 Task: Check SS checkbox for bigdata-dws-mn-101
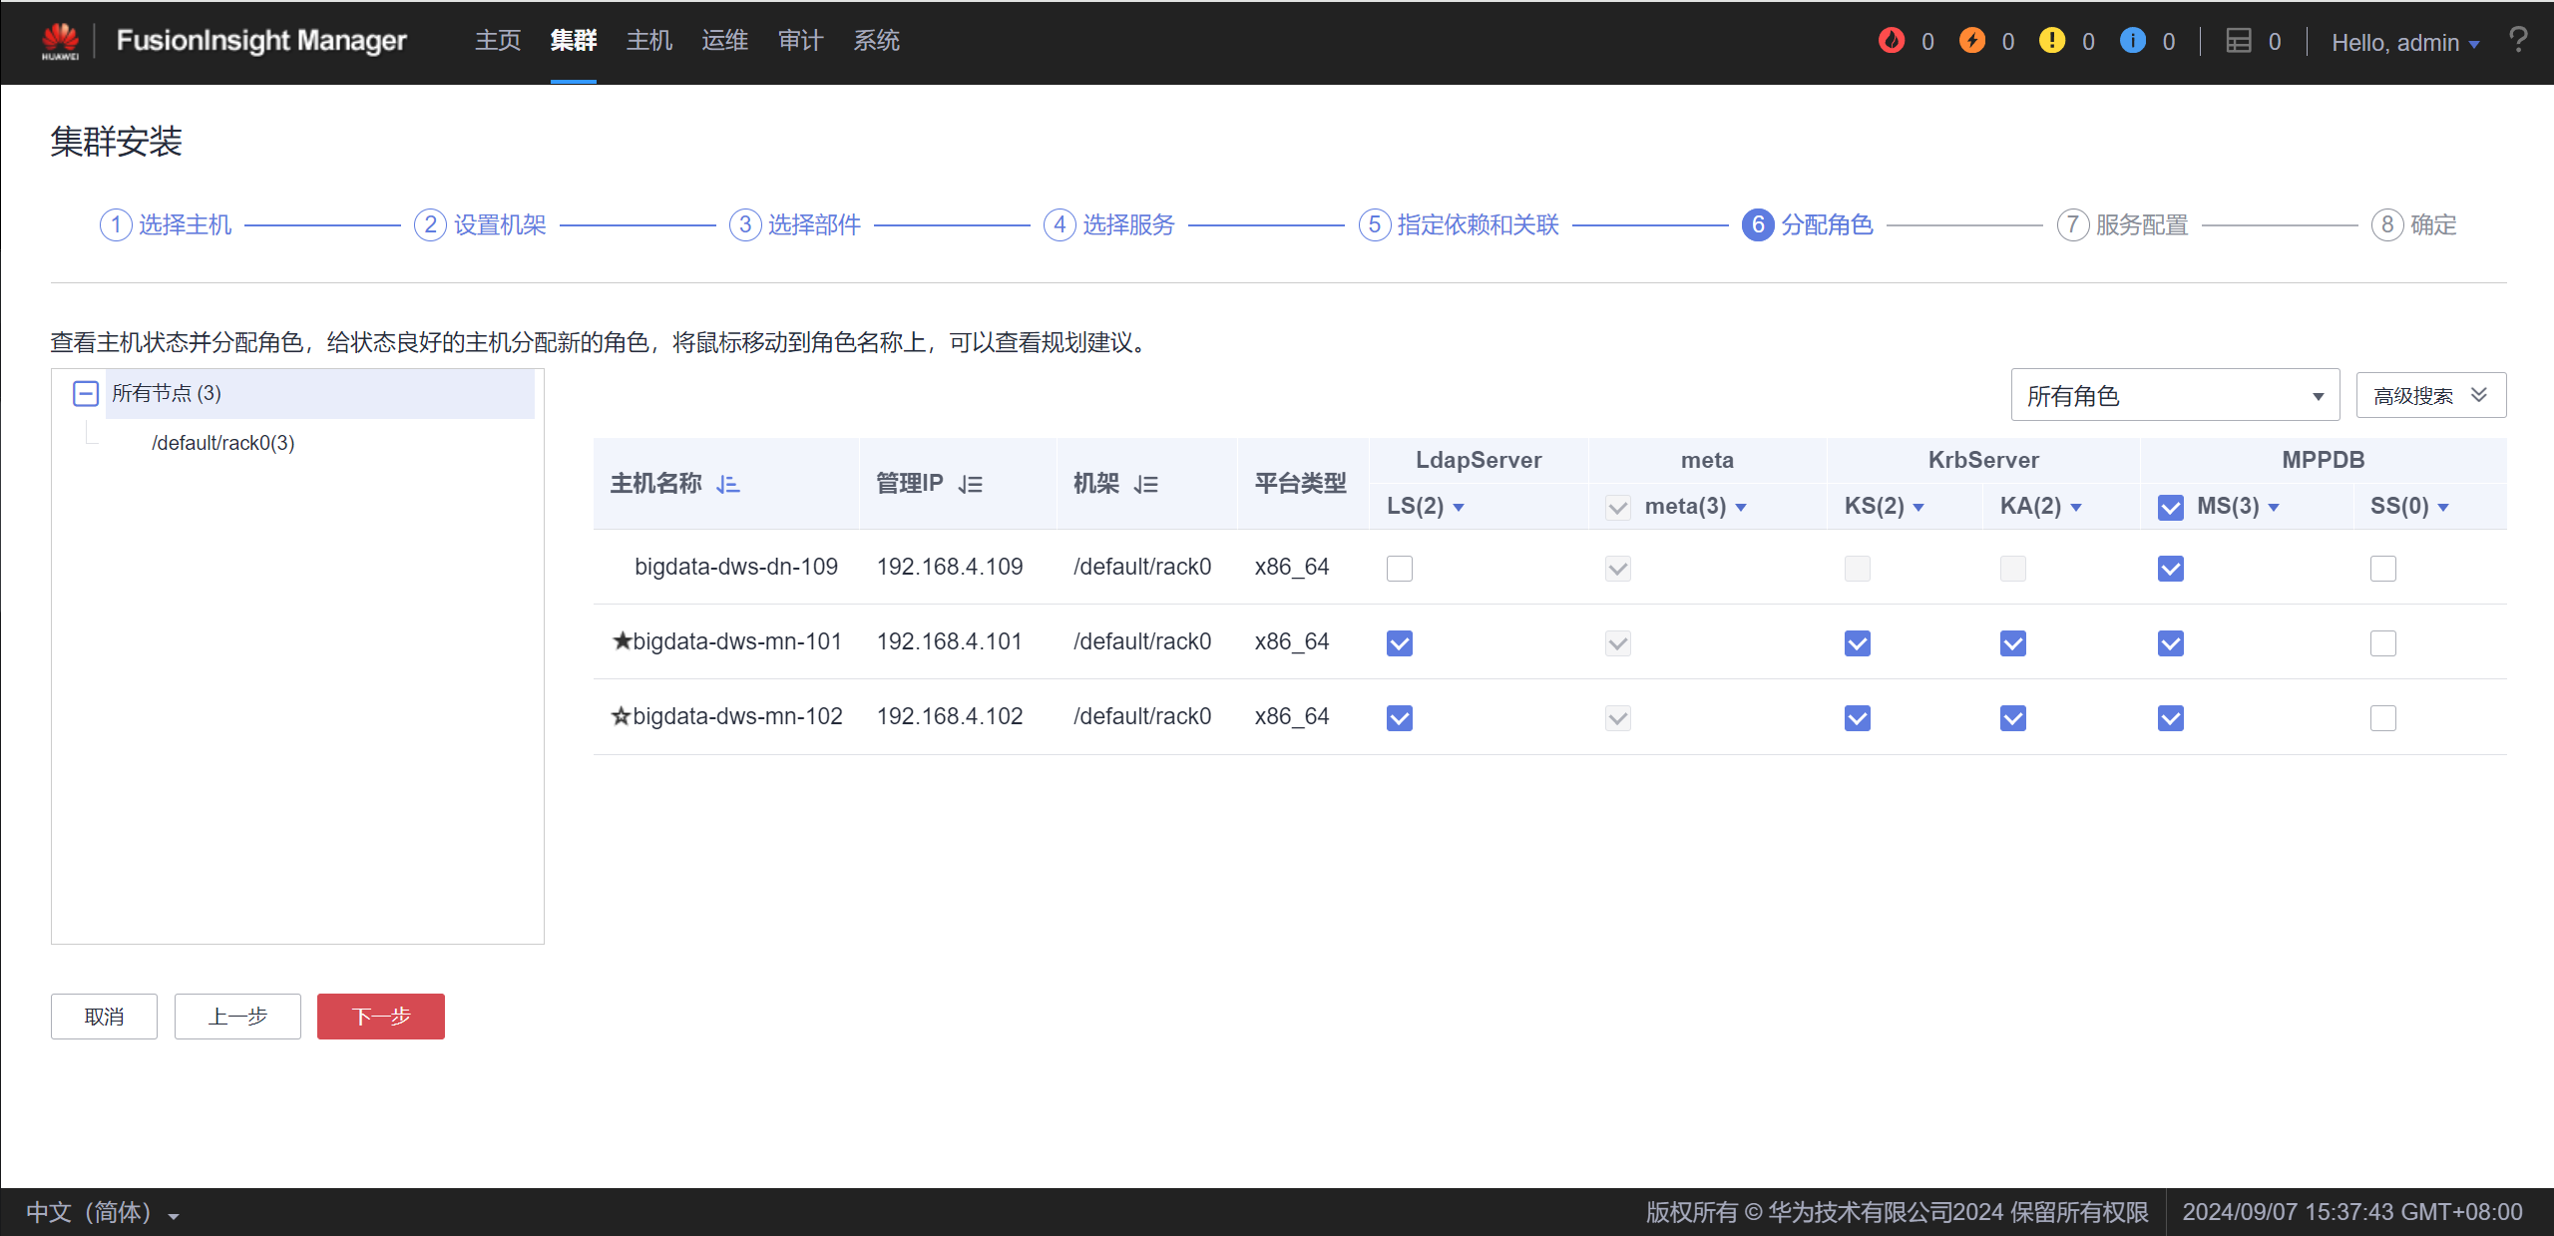[2383, 643]
